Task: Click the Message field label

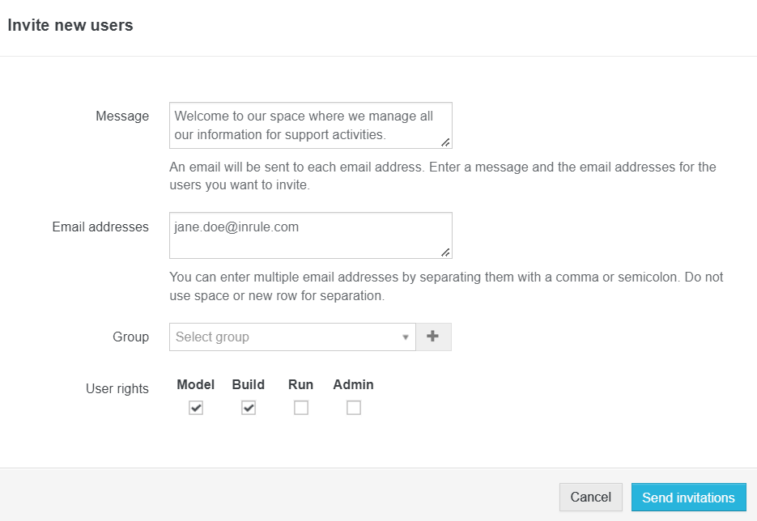Action: click(x=122, y=116)
